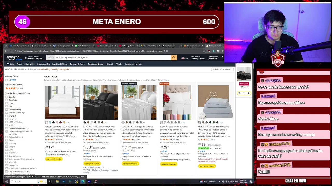Open the black bedding cart sidebar thumbnail

(x=244, y=75)
